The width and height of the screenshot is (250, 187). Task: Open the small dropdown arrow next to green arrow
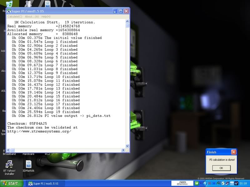pyautogui.click(x=201, y=184)
